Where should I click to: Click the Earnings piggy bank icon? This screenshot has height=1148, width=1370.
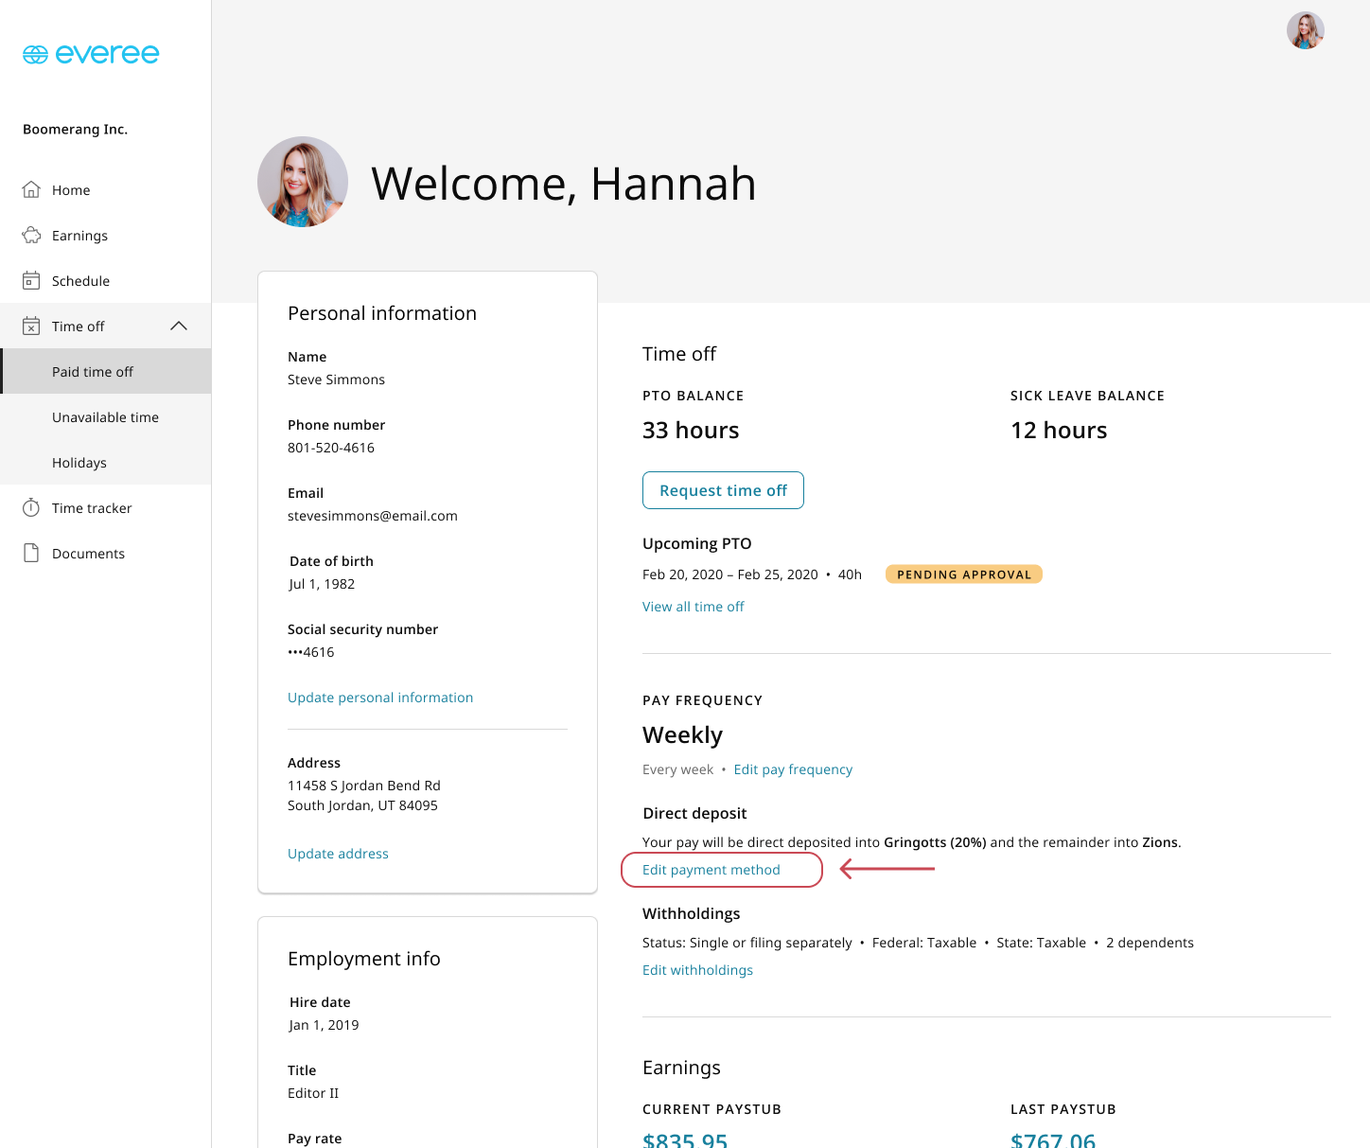point(31,235)
